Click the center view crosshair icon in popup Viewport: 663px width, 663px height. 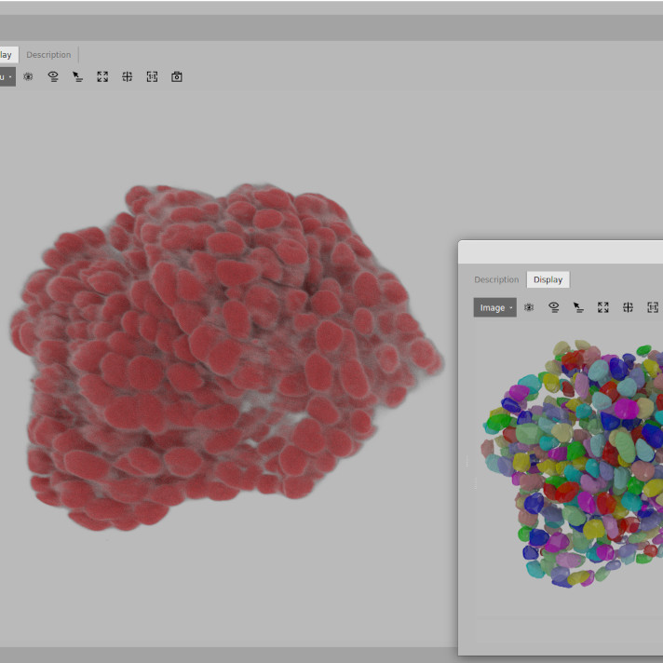click(628, 307)
